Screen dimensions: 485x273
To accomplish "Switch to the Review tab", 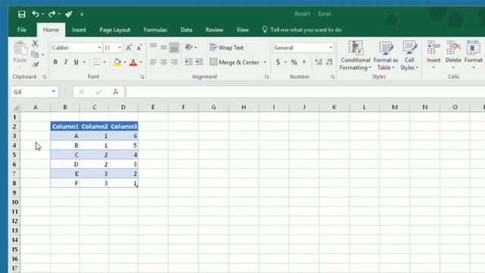I will [214, 30].
